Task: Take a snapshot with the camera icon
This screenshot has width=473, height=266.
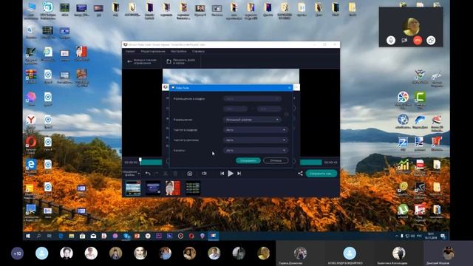Action: point(189,174)
